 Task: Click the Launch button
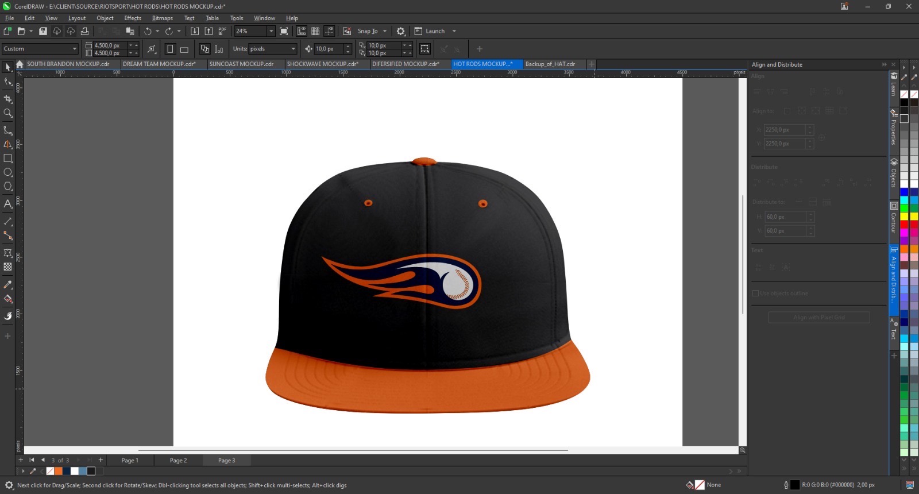pos(435,31)
